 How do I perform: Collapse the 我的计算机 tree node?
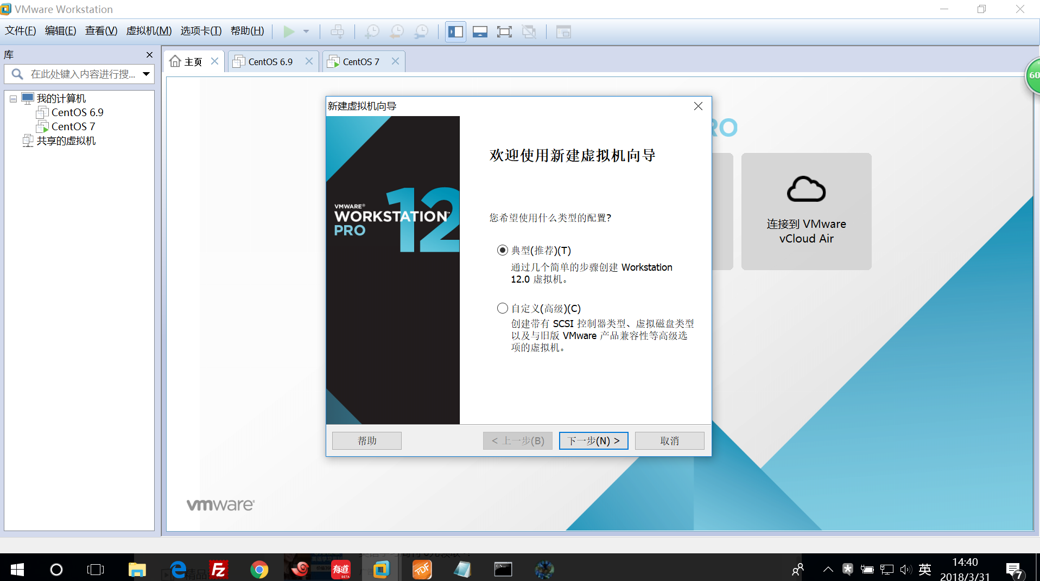[x=13, y=99]
